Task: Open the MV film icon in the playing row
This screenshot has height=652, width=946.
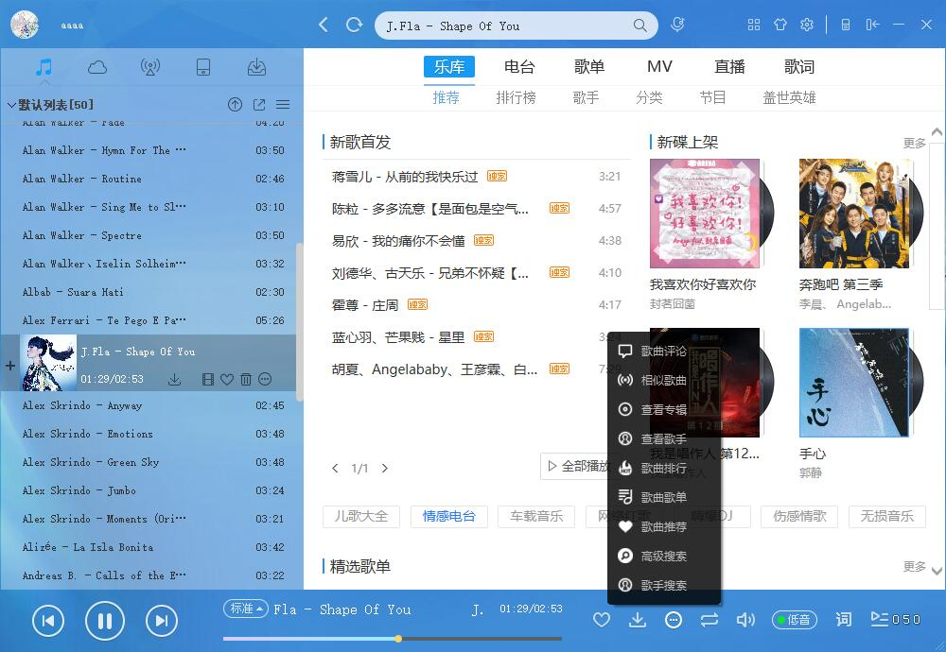Action: pos(208,379)
